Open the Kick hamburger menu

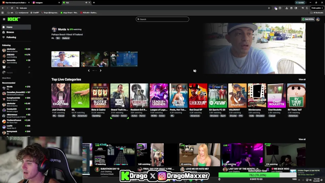(x=4, y=19)
